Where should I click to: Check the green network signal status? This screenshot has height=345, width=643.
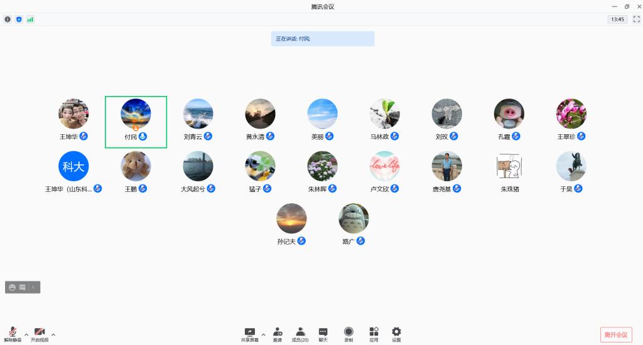[x=30, y=19]
